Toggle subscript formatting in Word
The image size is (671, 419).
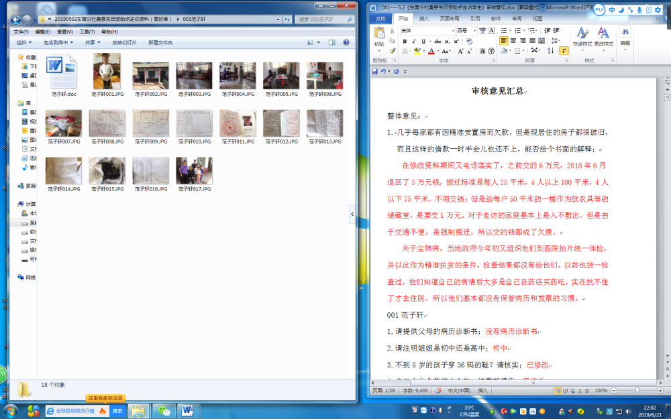[447, 42]
